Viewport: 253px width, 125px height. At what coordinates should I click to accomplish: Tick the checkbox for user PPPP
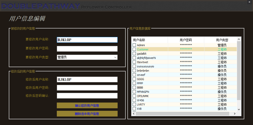point(134,83)
